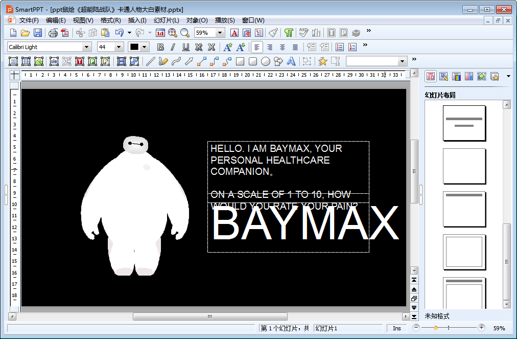
Task: Toggle underline formatting
Action: tap(185, 47)
